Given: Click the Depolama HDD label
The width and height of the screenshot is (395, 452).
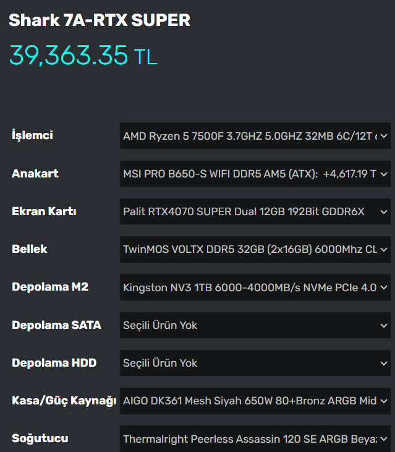Looking at the screenshot, I should coord(54,362).
